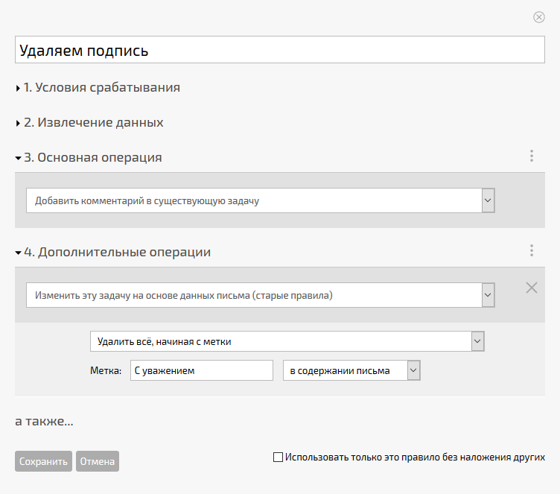Expand section '2. Извлечение данных'

[89, 123]
